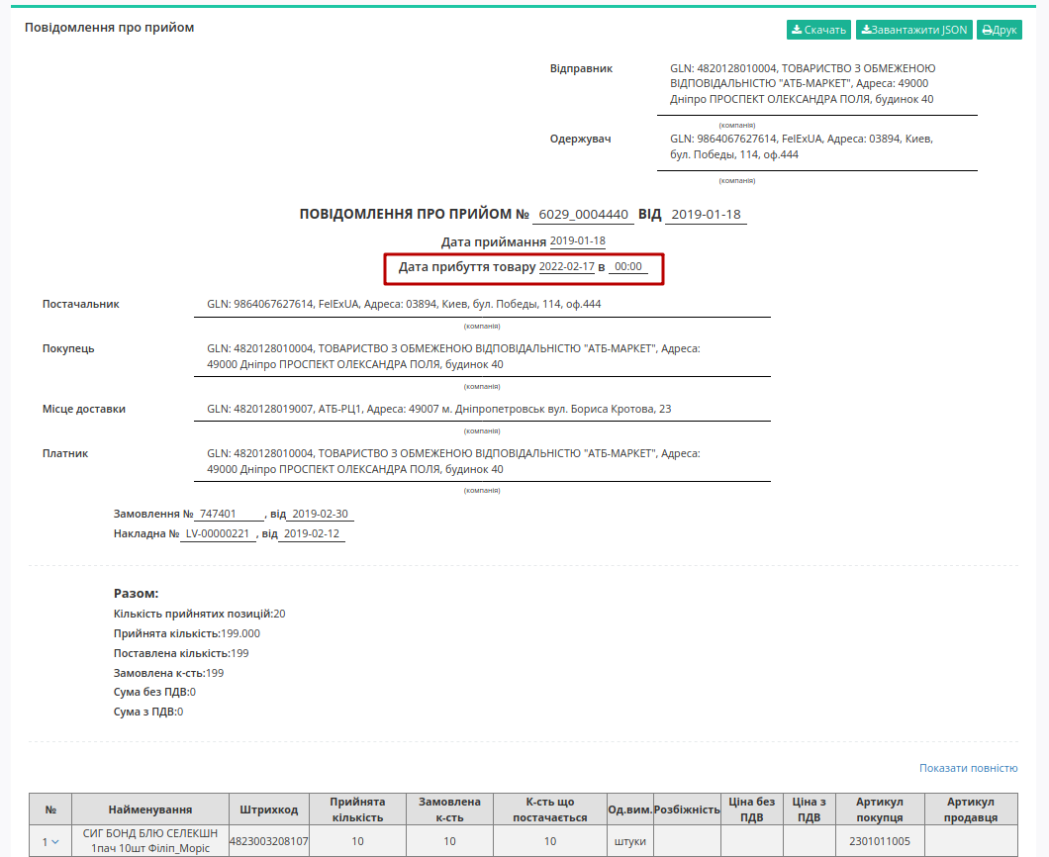Click the Замовлена к-сть:199 line
The image size is (1049, 857).
[x=168, y=673]
